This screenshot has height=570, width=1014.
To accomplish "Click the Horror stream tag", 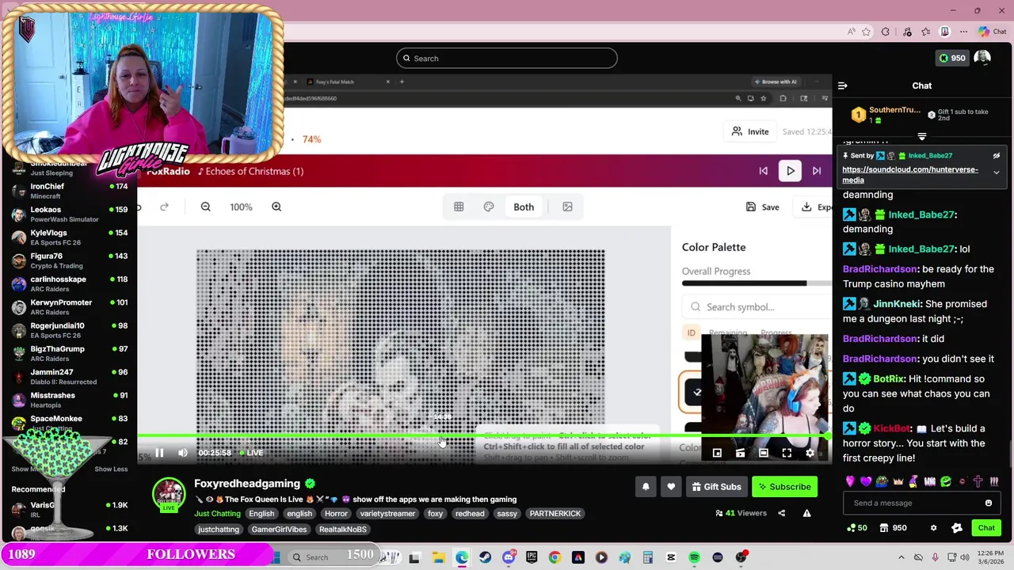I will [336, 514].
